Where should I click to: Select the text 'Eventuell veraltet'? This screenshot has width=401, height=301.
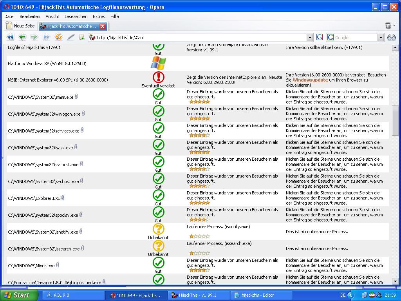(x=158, y=86)
